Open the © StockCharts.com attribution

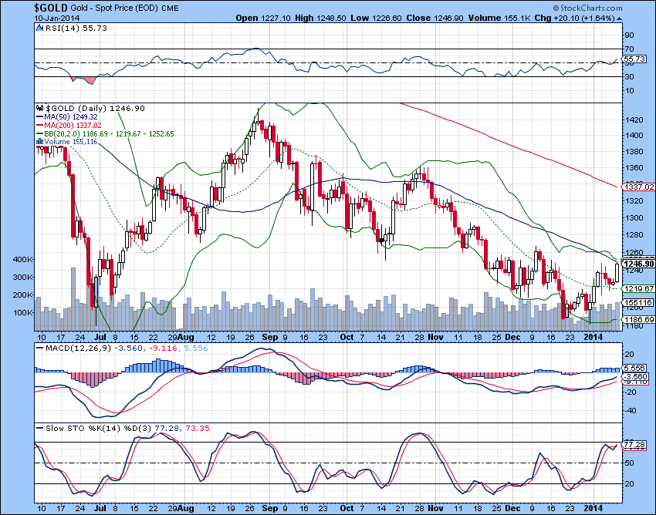tap(587, 8)
